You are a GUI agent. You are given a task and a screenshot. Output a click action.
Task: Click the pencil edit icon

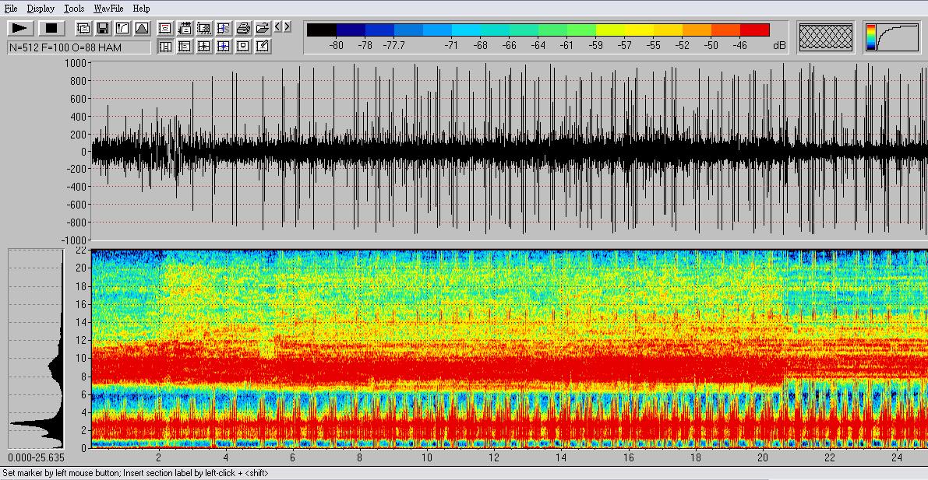coord(263,47)
